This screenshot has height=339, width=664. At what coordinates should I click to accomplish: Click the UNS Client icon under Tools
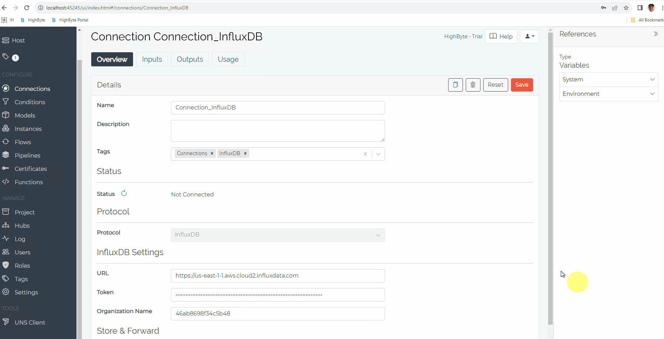point(6,322)
